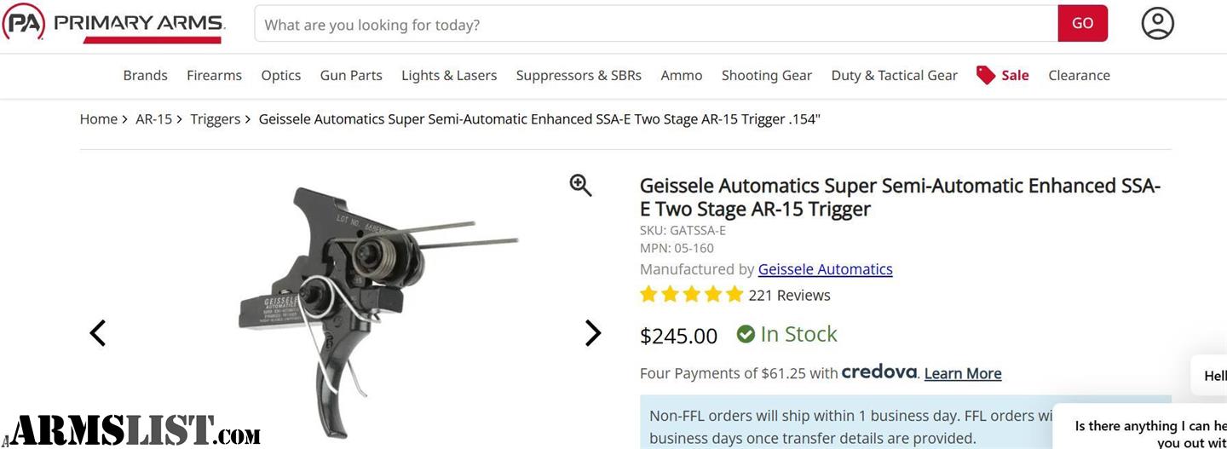Go to the Clearance section
This screenshot has width=1227, height=449.
pos(1079,75)
